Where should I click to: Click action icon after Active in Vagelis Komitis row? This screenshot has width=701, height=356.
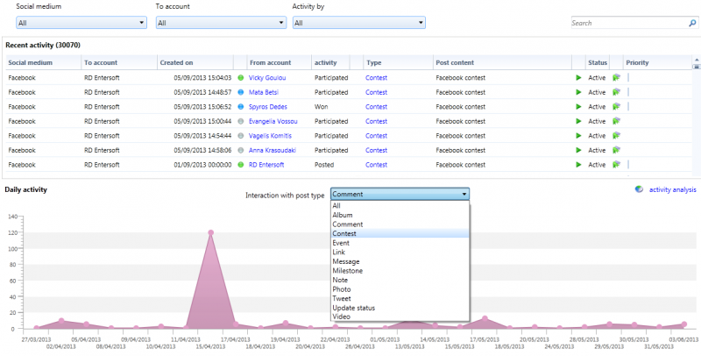(617, 136)
